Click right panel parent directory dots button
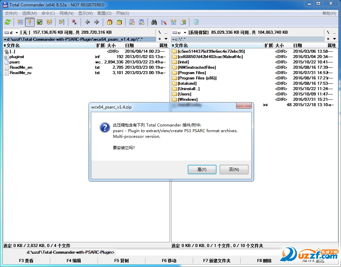Viewport: 341px width, 267px height. pyautogui.click(x=334, y=32)
